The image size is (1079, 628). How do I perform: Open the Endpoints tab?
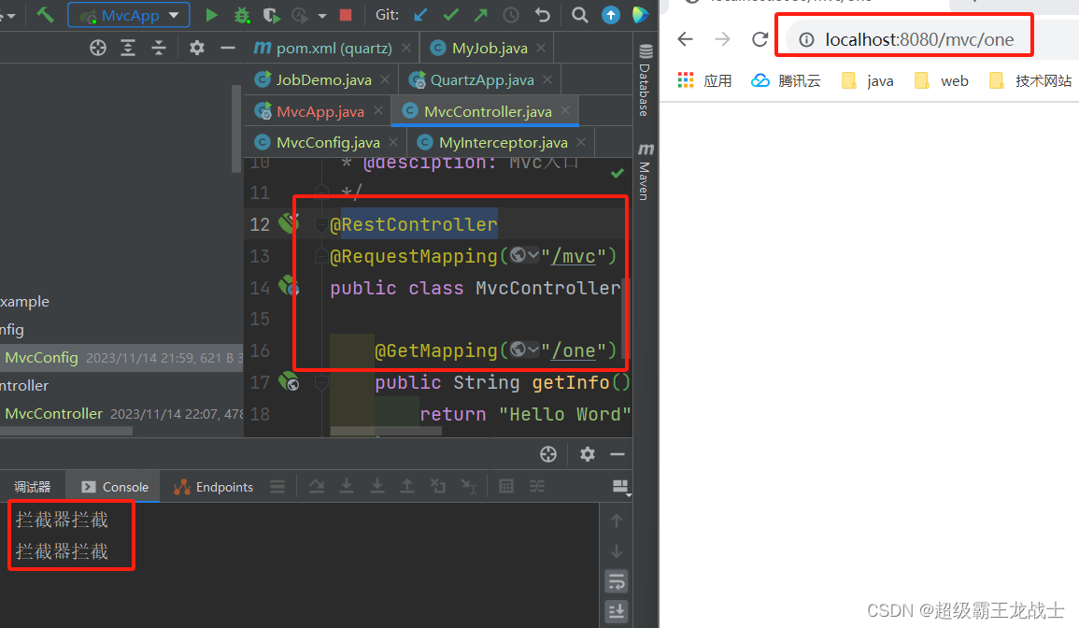[214, 487]
